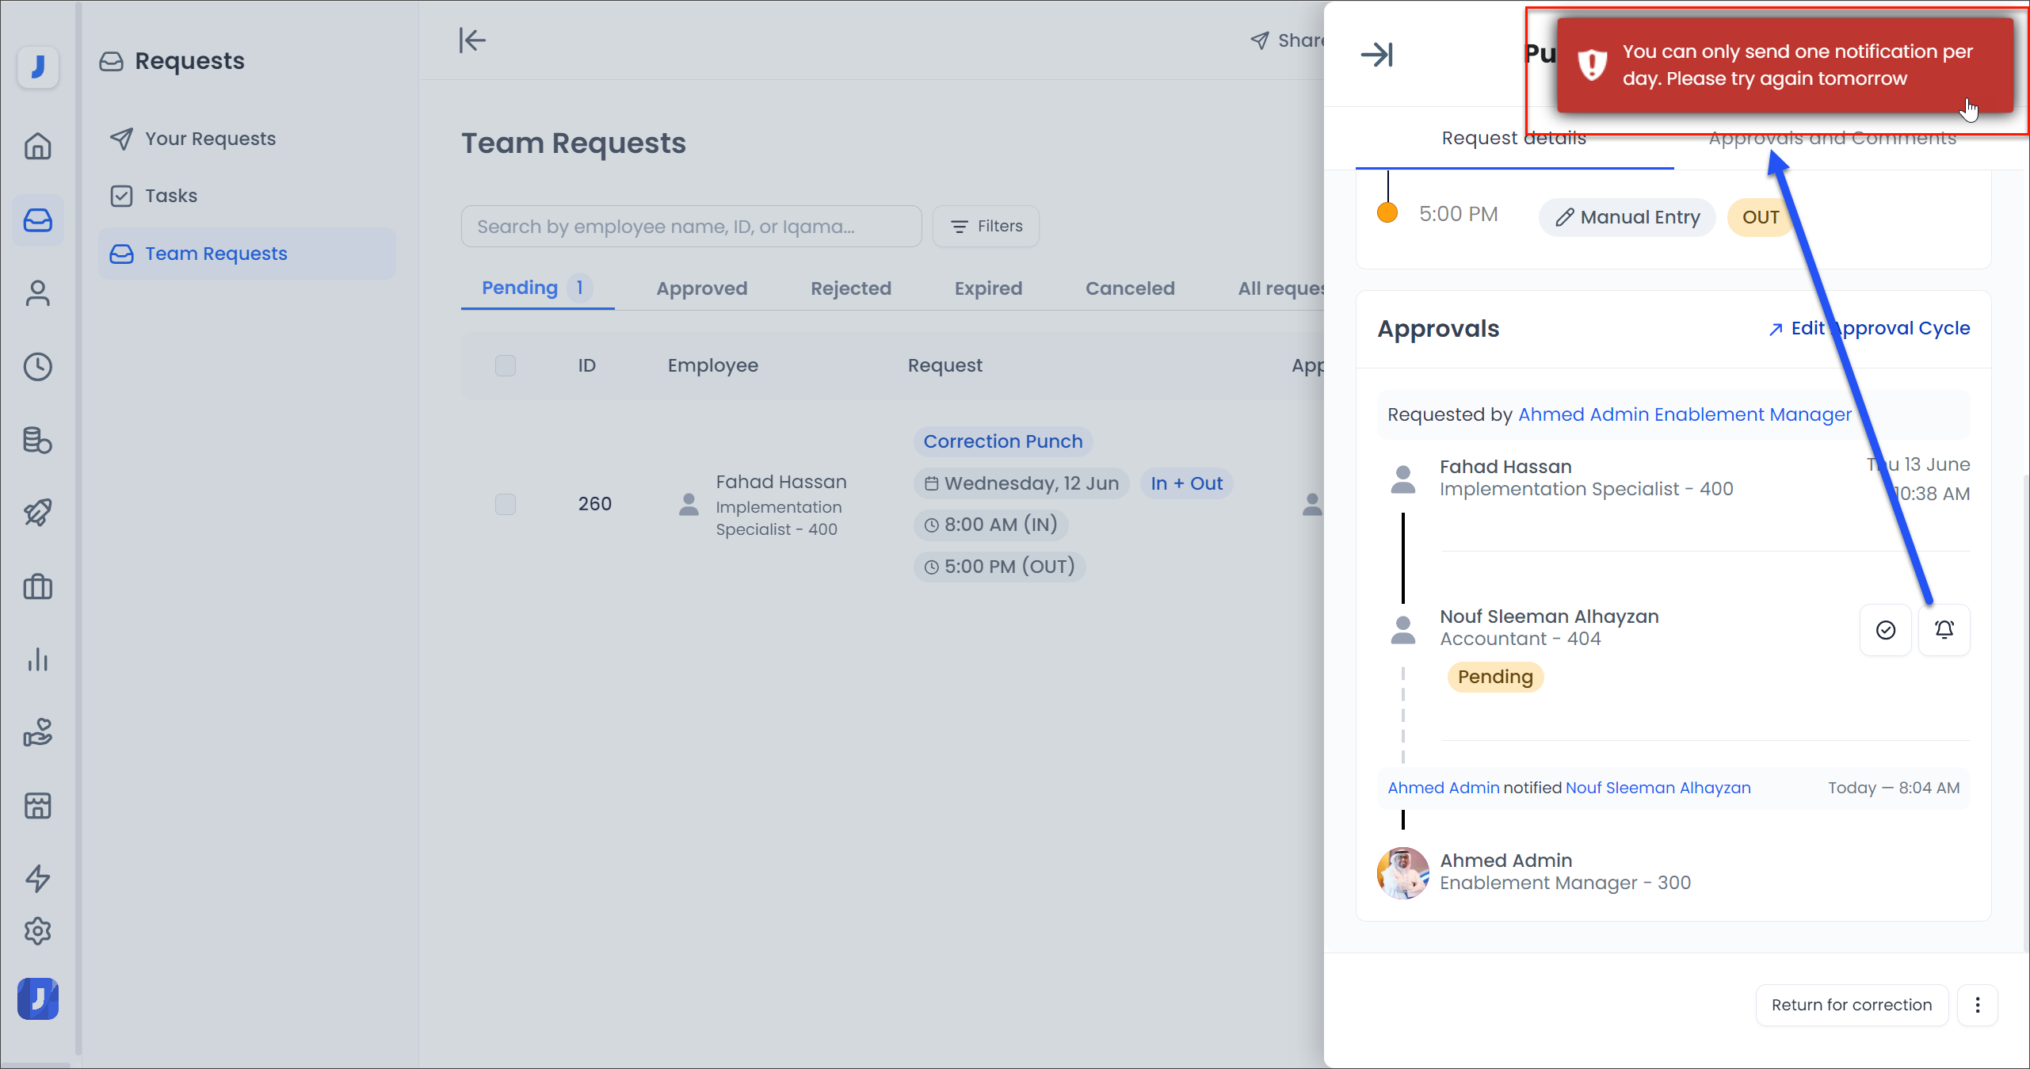Image resolution: width=2030 pixels, height=1069 pixels.
Task: Click the Return for correction button
Action: tap(1852, 1005)
